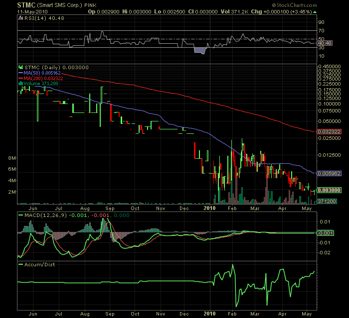This screenshot has height=318, width=349.
Task: Click the 0.005962 MA(50) value tag
Action: [329, 173]
